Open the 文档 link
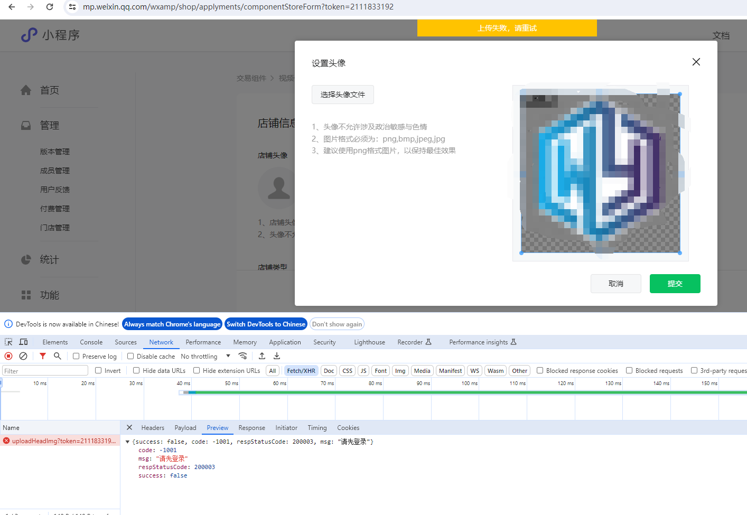747x515 pixels. pyautogui.click(x=721, y=35)
